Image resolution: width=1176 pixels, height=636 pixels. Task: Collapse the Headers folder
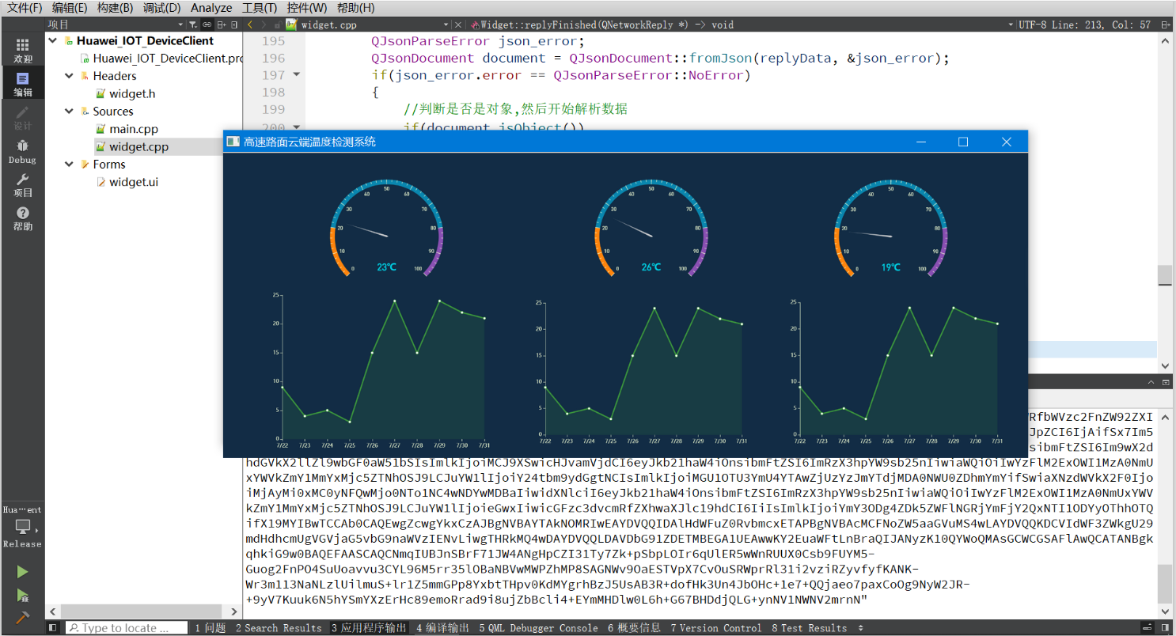[x=70, y=76]
